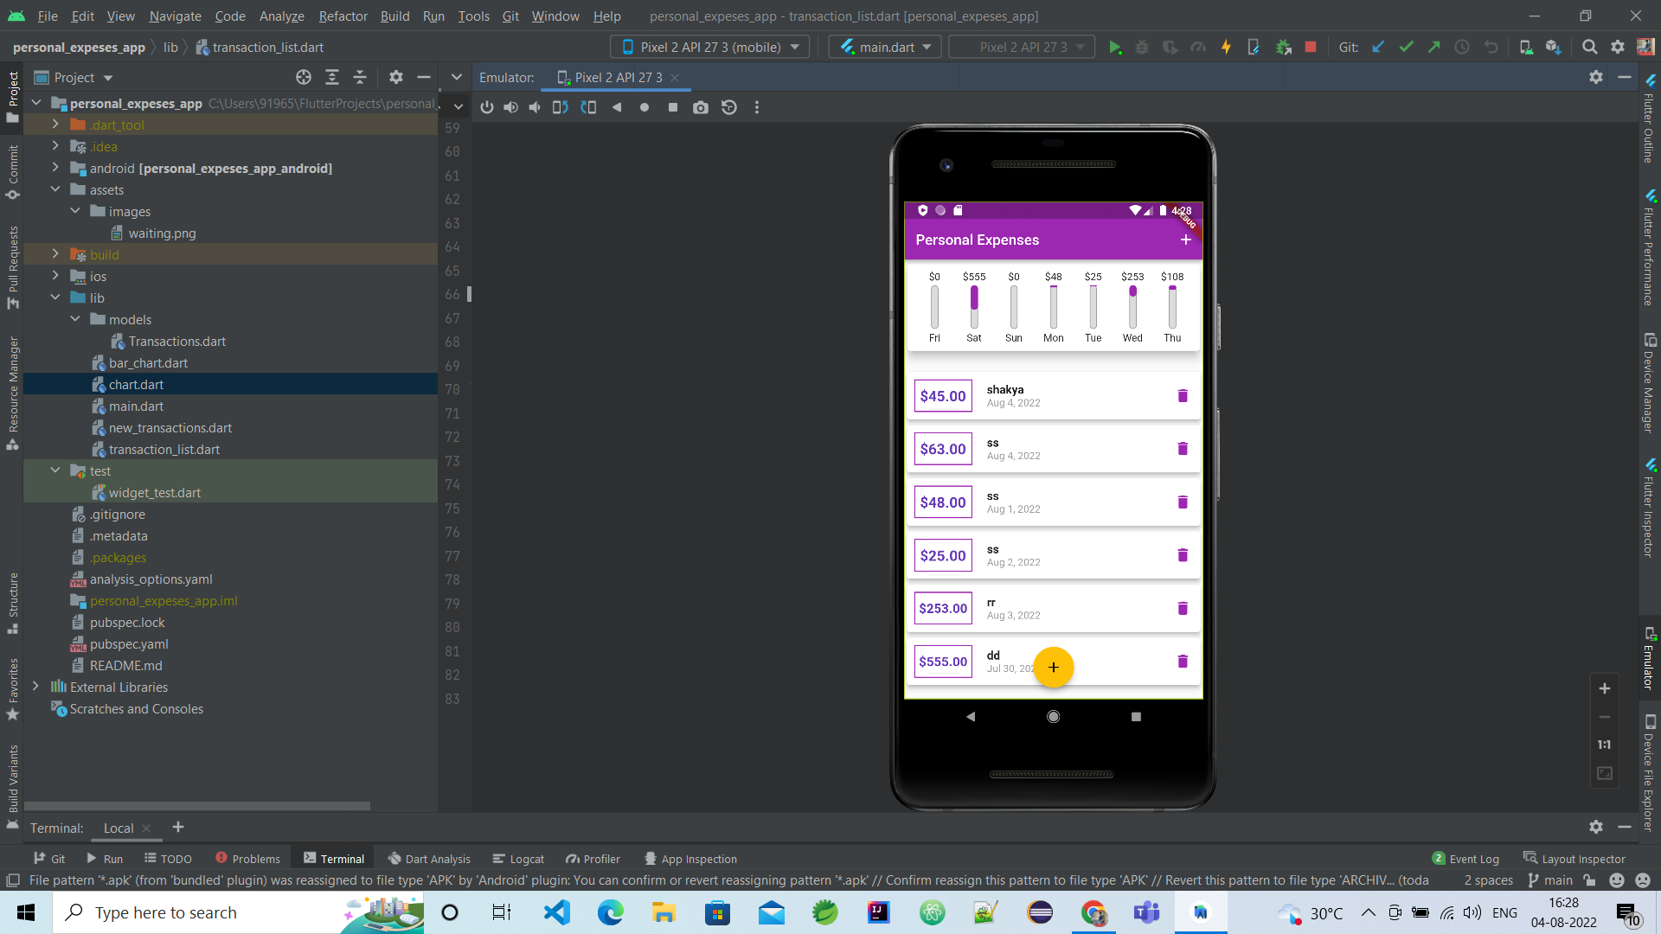The width and height of the screenshot is (1661, 934).
Task: Rotate the emulator counterclockwise
Action: [561, 107]
